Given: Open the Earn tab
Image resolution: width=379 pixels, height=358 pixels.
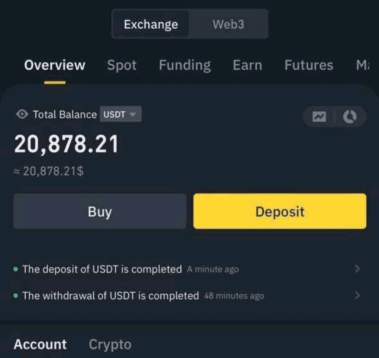Looking at the screenshot, I should pyautogui.click(x=248, y=65).
